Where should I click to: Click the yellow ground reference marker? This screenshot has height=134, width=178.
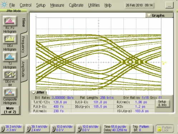coord(164,63)
